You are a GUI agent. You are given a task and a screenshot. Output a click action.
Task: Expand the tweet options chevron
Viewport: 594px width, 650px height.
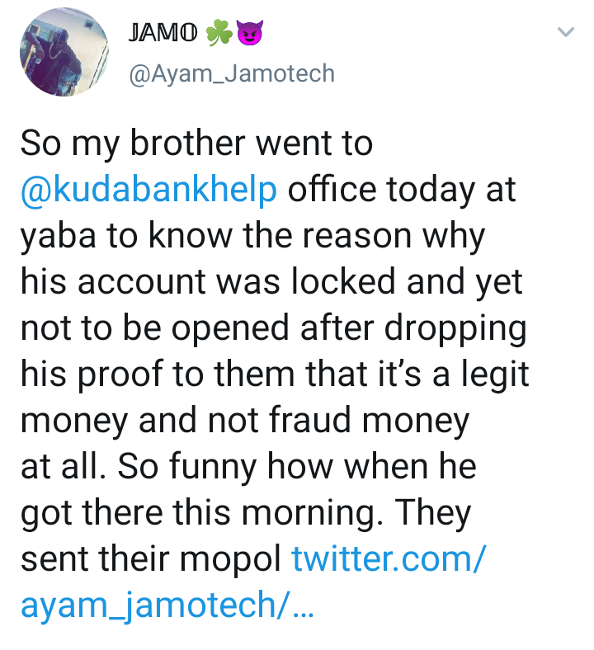point(565,33)
